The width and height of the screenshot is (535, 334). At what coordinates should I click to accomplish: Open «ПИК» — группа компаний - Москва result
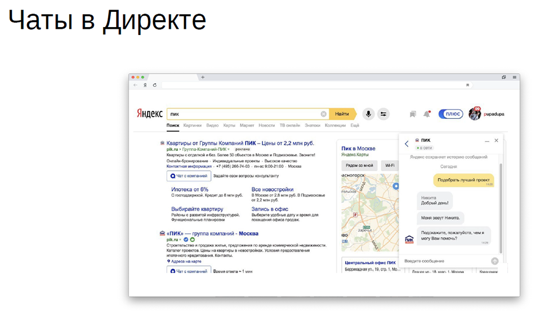pos(212,234)
